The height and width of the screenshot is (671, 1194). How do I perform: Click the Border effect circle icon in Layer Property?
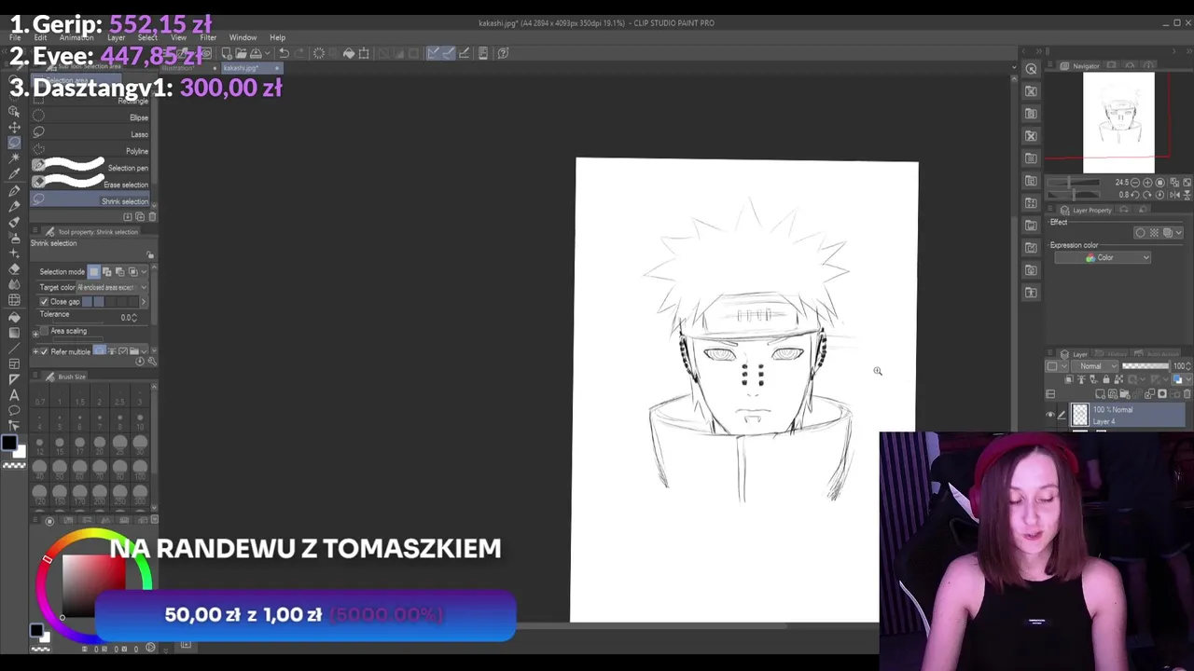coord(1140,233)
